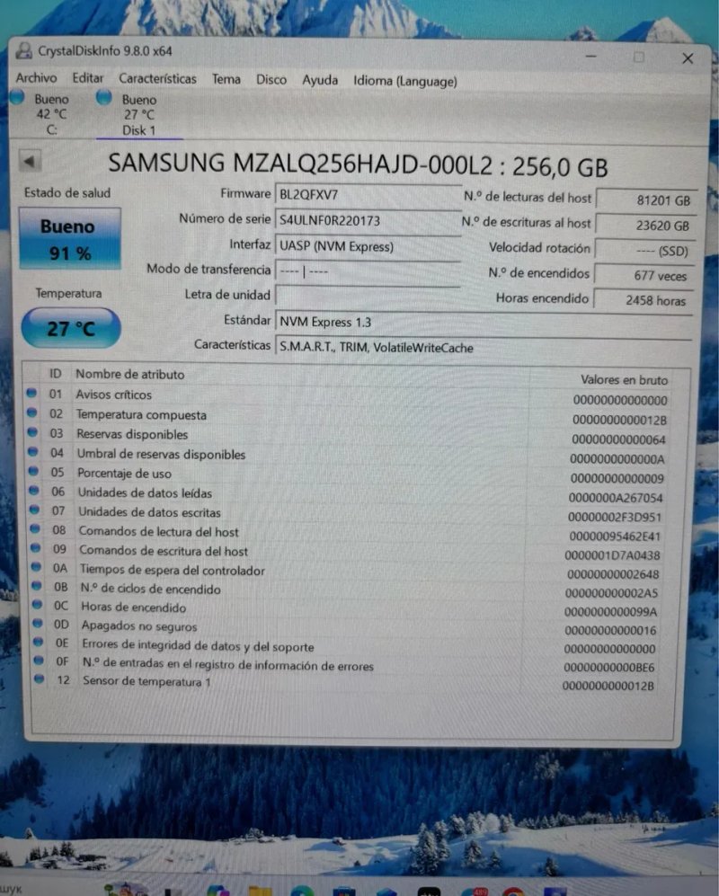Click status dot of Unidades de datos escritas

click(x=34, y=510)
